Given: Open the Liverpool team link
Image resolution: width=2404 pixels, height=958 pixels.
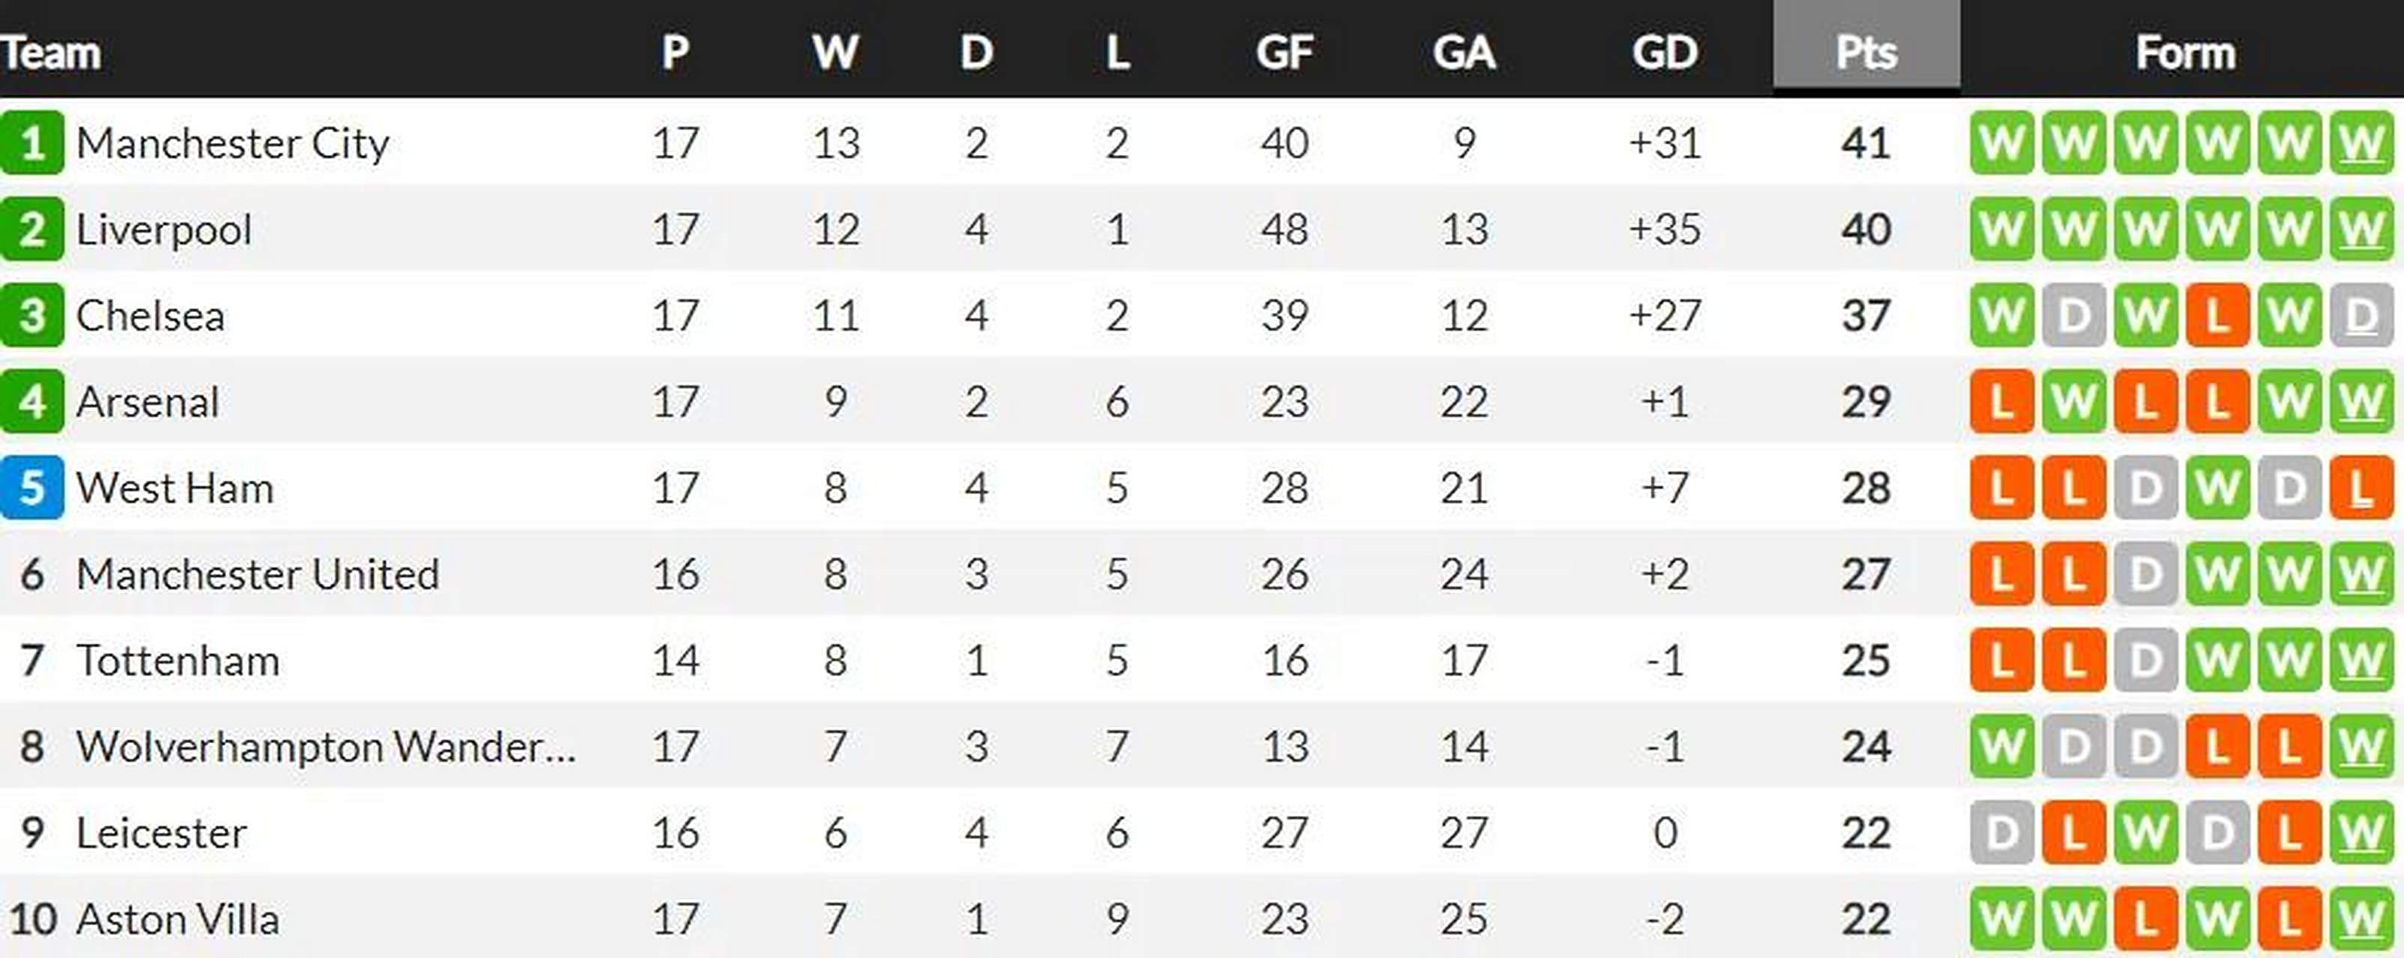Looking at the screenshot, I should point(164,230).
